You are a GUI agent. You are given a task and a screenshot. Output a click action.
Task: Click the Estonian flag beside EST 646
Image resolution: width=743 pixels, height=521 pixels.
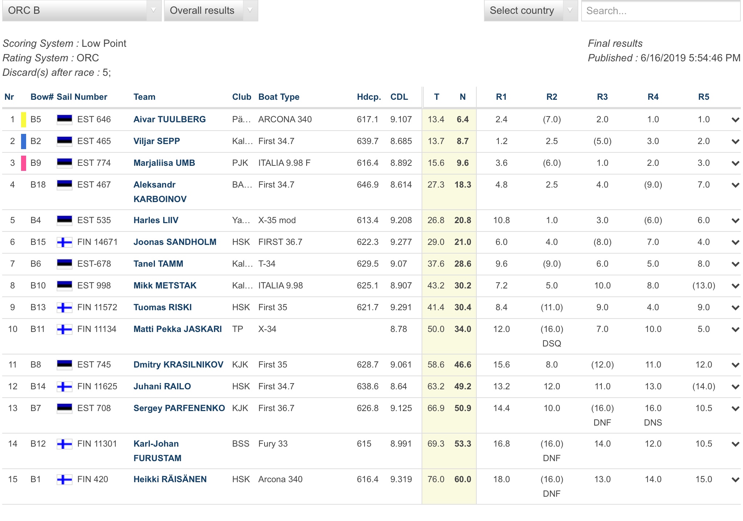pos(65,119)
